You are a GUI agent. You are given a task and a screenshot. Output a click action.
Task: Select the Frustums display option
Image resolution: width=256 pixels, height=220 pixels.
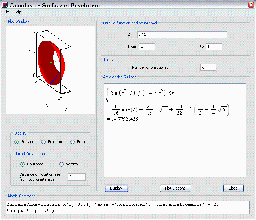tap(44, 142)
